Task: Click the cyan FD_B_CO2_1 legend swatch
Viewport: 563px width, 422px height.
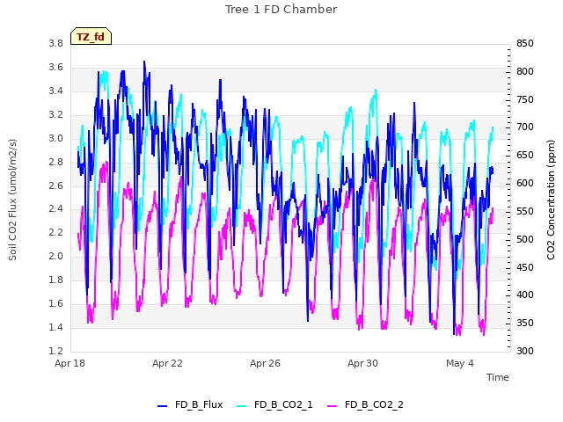Action: click(x=242, y=406)
